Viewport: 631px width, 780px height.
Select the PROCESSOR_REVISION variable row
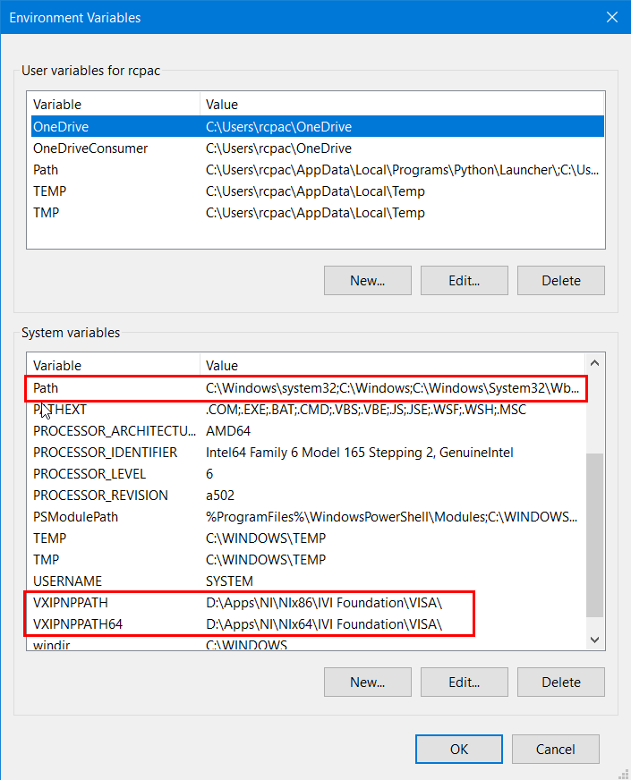(x=306, y=495)
